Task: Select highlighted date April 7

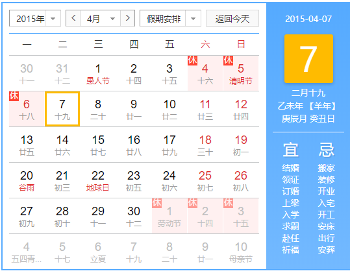Action: (62, 109)
